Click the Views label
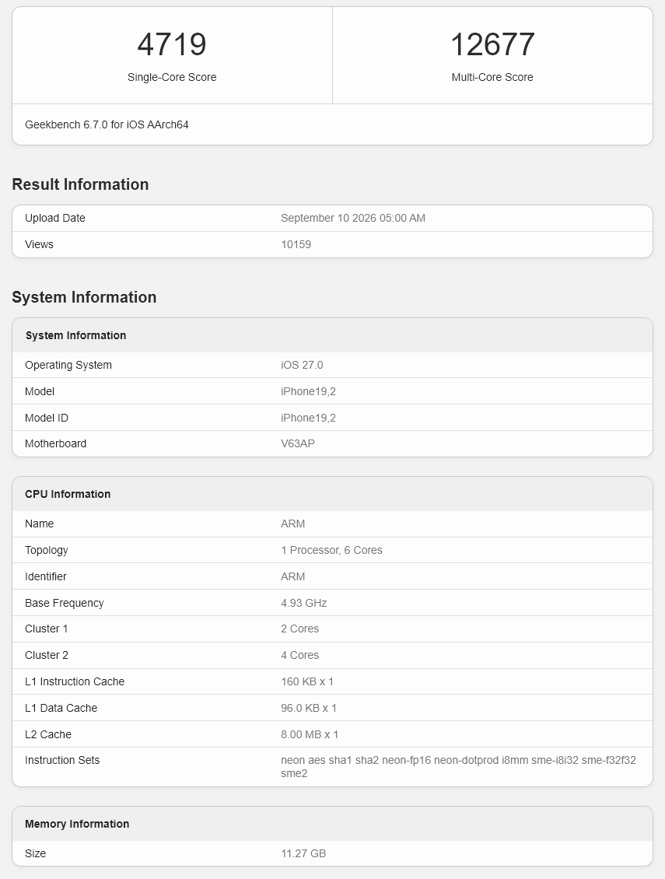The image size is (665, 879). 39,244
